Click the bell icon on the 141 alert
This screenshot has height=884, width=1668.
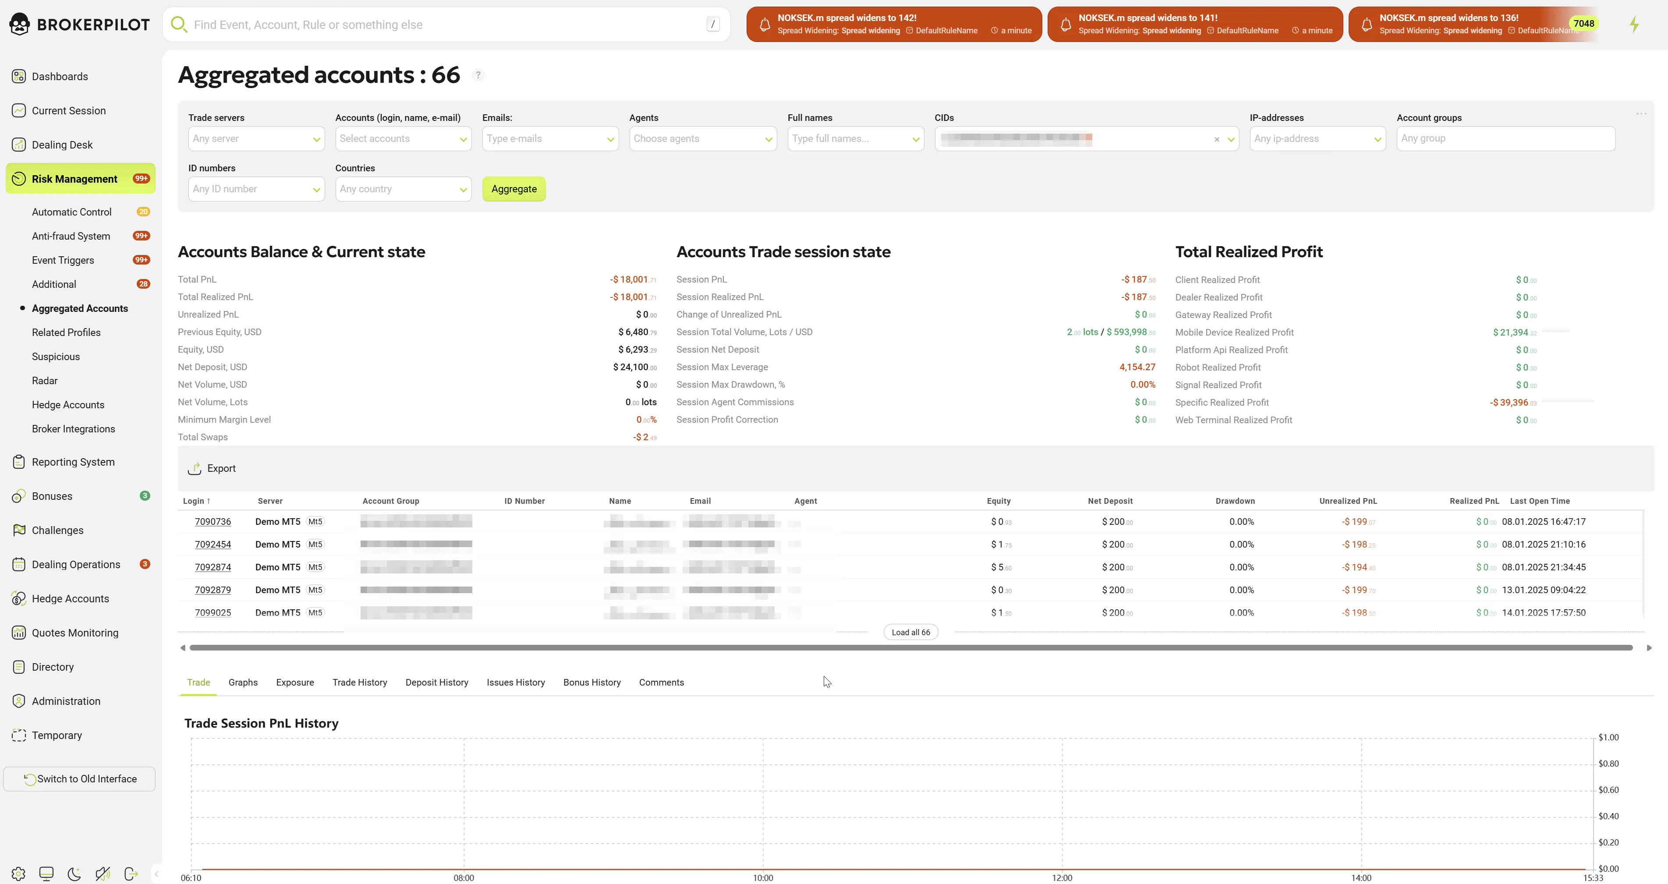point(1066,25)
